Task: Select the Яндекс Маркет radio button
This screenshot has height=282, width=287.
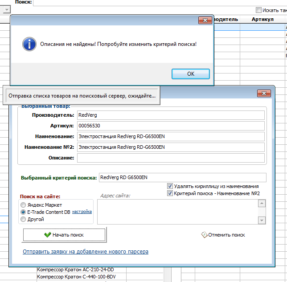Action: tap(23, 205)
